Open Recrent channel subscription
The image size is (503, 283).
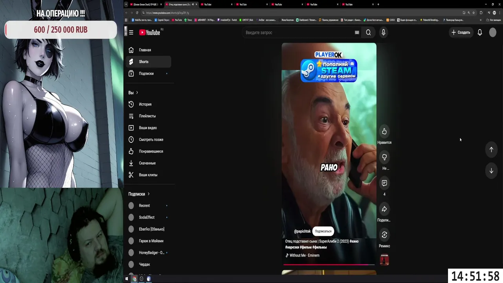[149, 206]
